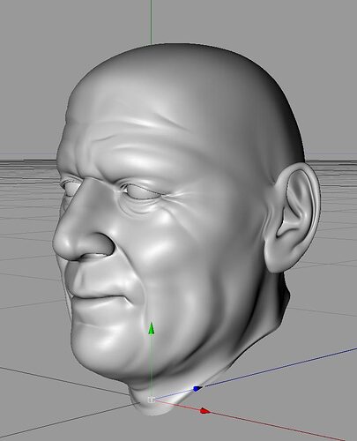357x441 pixels.
Task: Click the green Y-axis arrow handle
Action: point(151,328)
